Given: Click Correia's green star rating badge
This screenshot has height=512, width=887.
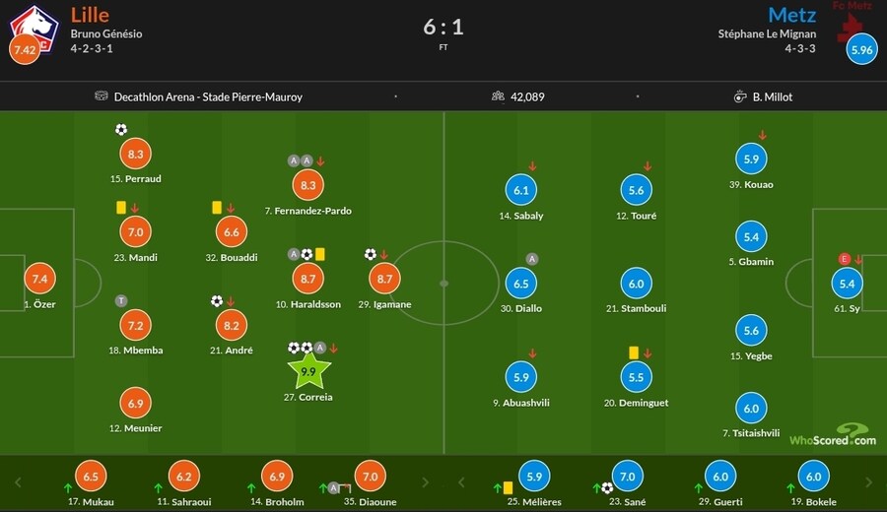Looking at the screenshot, I should click(x=307, y=372).
